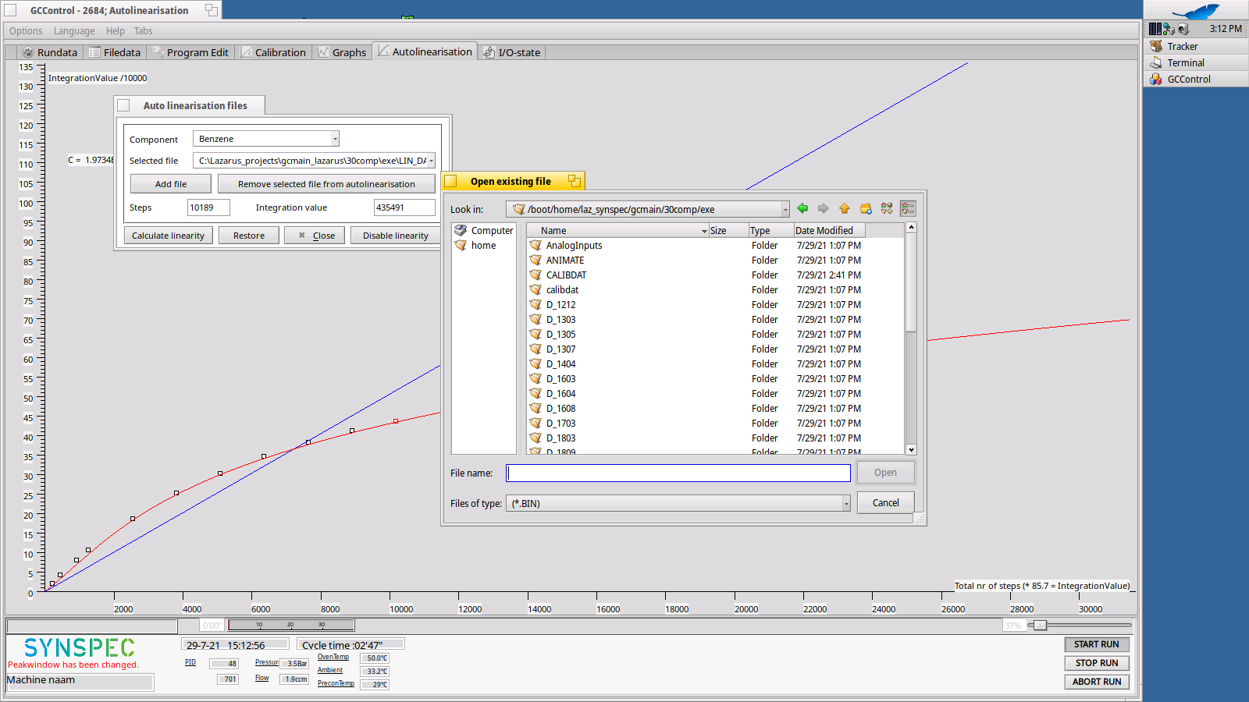Expand the Selected file path dropdown
Image resolution: width=1249 pixels, height=702 pixels.
coord(431,161)
